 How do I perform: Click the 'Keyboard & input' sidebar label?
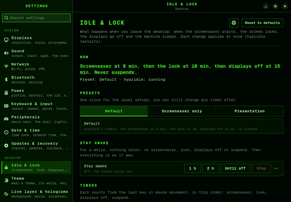32,104
